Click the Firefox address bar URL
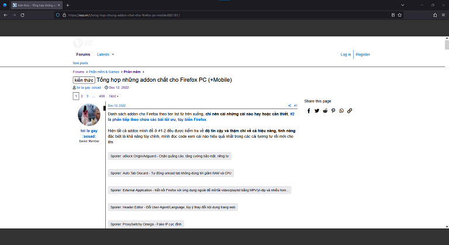 coord(175,15)
